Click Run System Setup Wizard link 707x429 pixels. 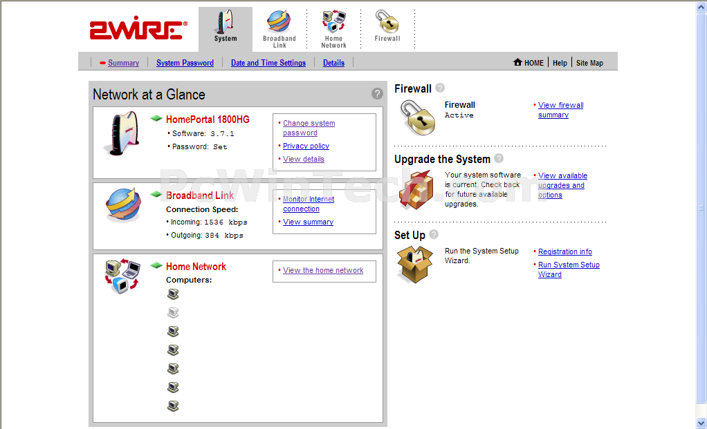tap(569, 269)
